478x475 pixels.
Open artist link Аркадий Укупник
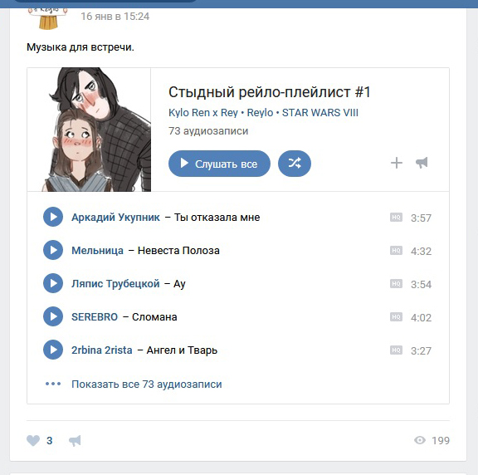115,218
